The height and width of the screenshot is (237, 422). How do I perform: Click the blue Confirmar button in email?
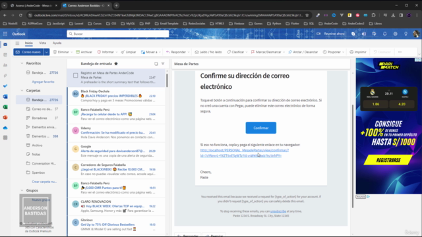pos(261,128)
